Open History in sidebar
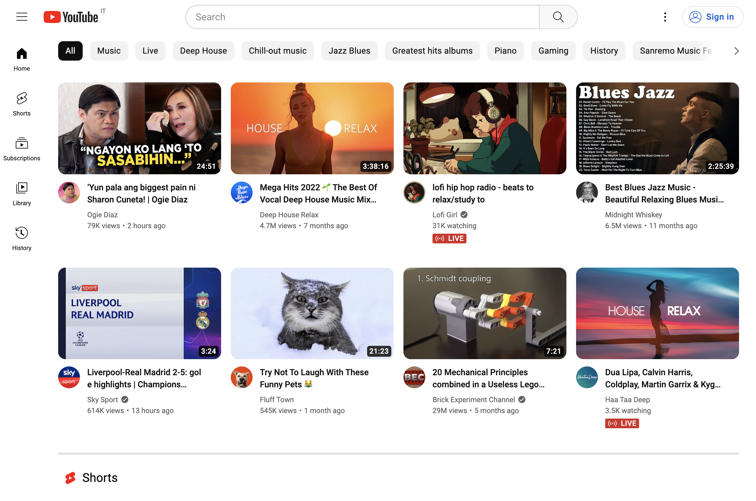 pos(22,239)
